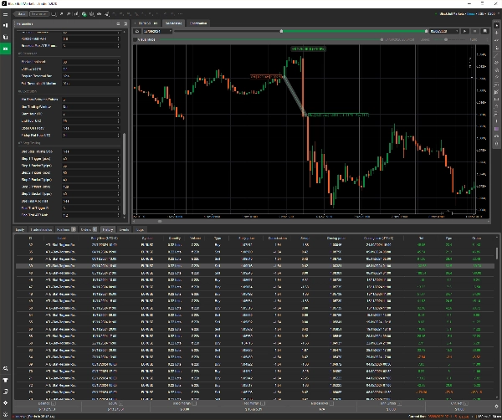Open the backtest end date dropdown

[444, 31]
